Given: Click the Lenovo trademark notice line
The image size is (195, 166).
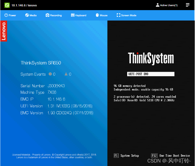Looking at the screenshot, I should pyautogui.click(x=54, y=157).
